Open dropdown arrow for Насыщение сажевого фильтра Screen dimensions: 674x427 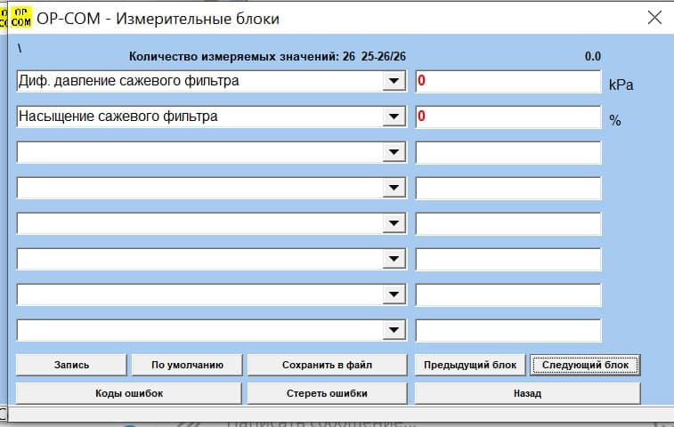coord(394,117)
